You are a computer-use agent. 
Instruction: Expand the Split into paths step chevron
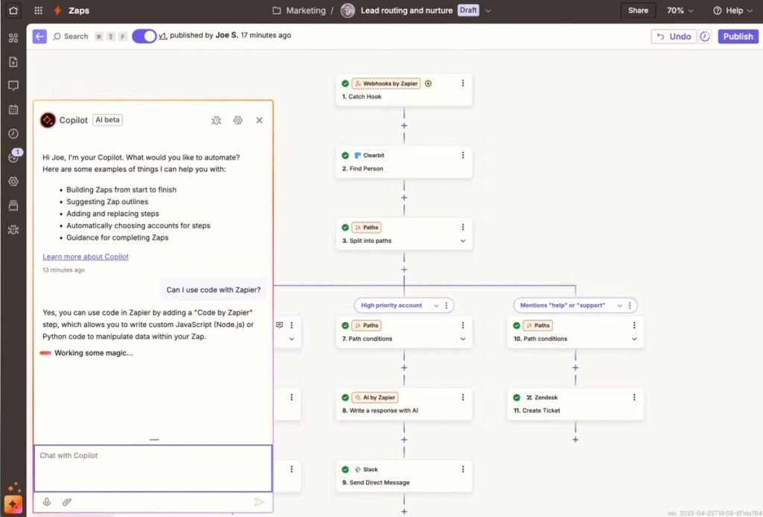pyautogui.click(x=463, y=241)
